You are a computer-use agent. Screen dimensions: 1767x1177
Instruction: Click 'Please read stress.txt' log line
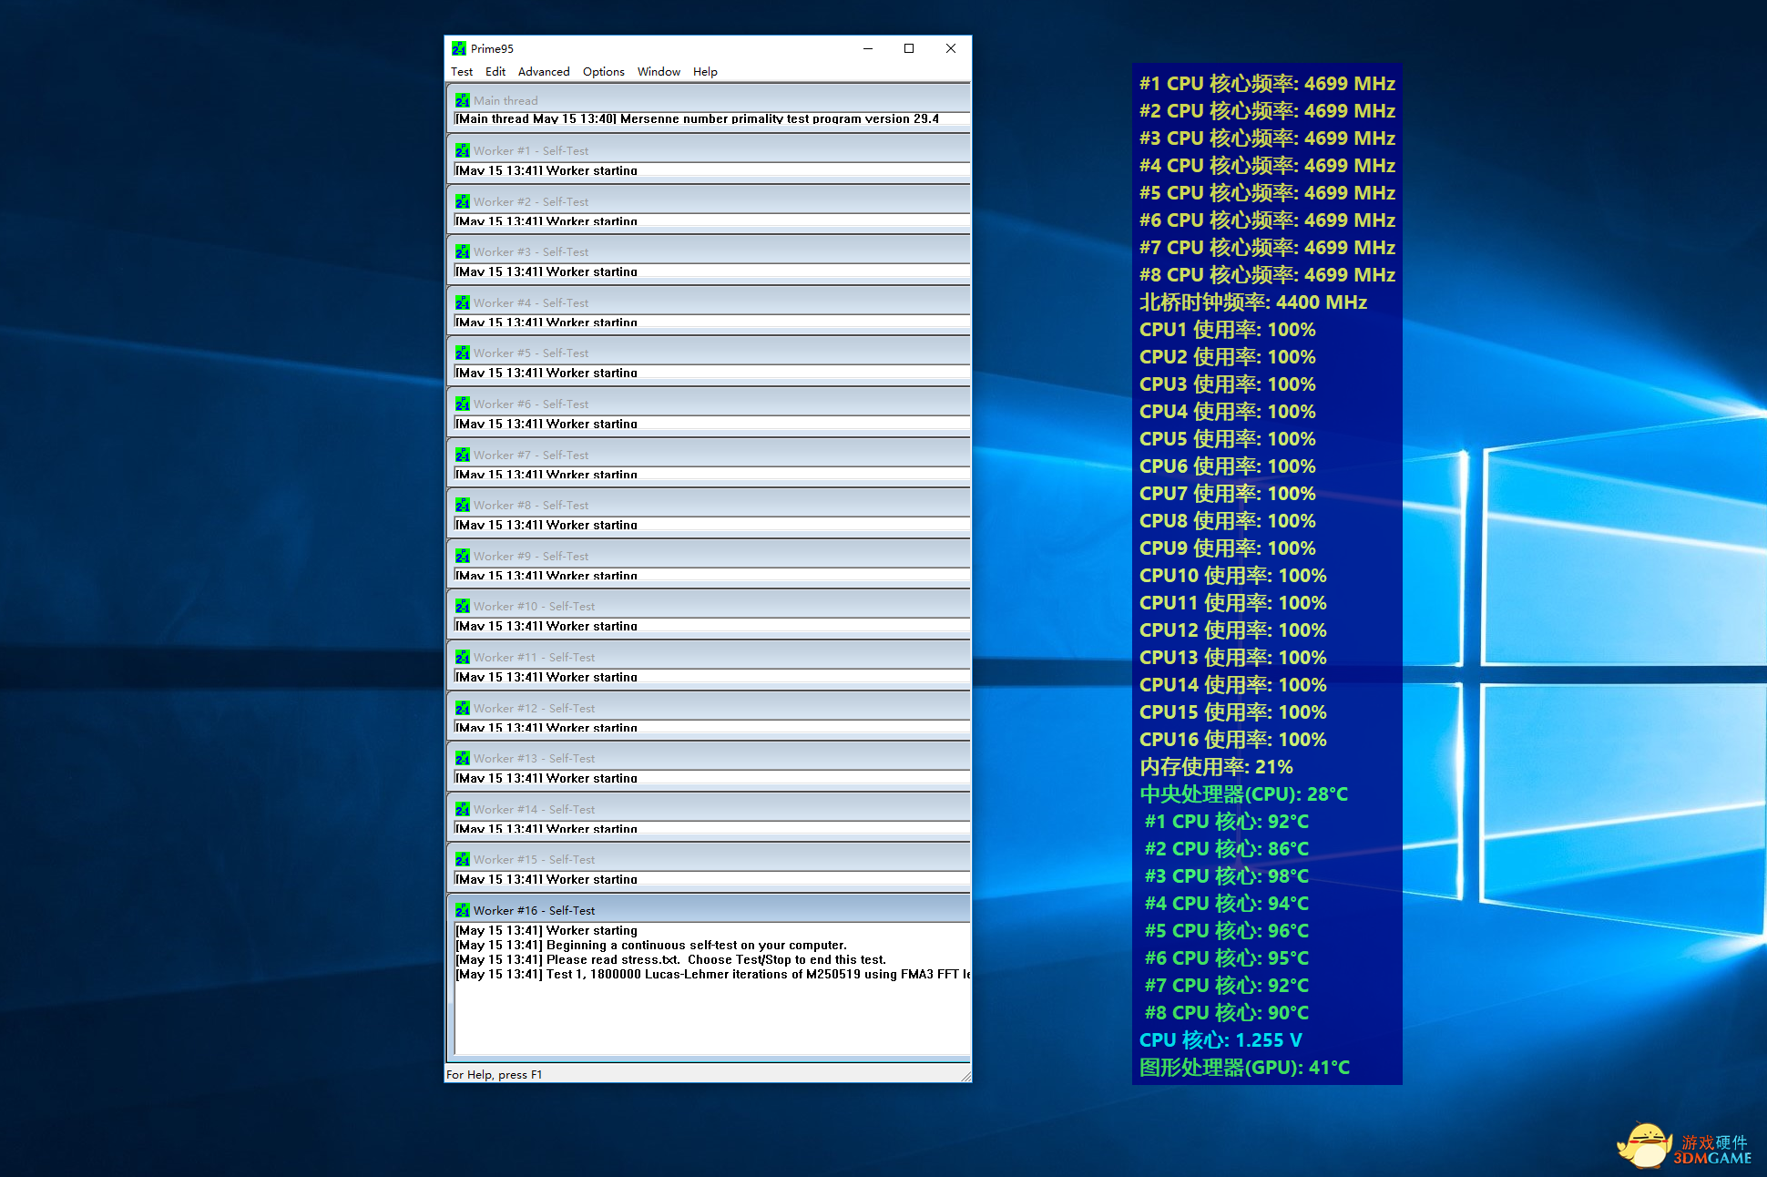[x=670, y=959]
